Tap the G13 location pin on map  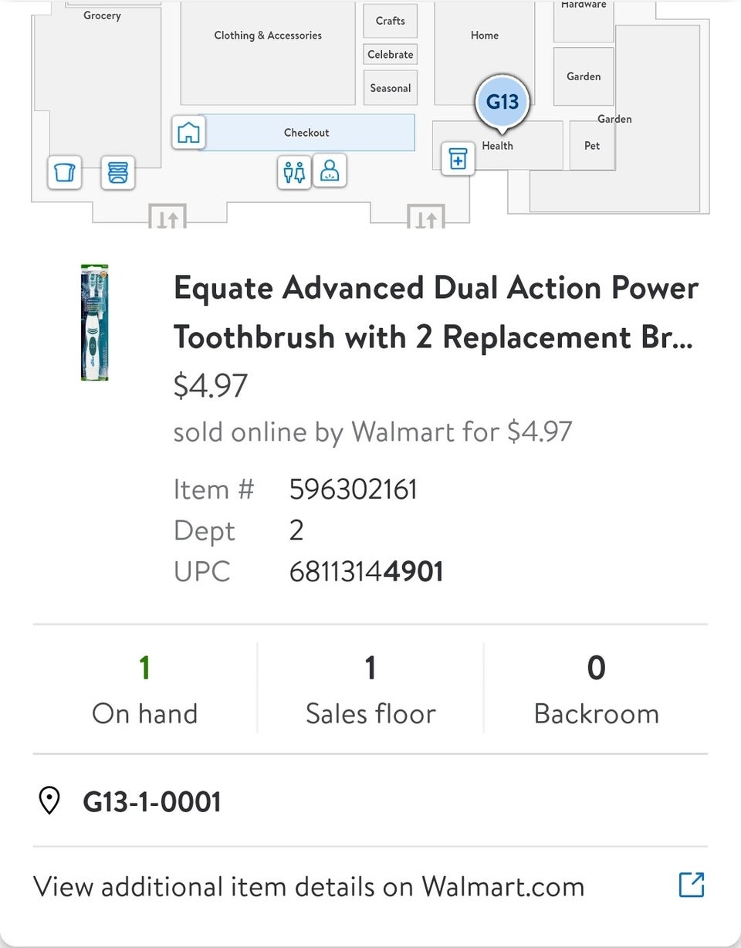pyautogui.click(x=502, y=102)
